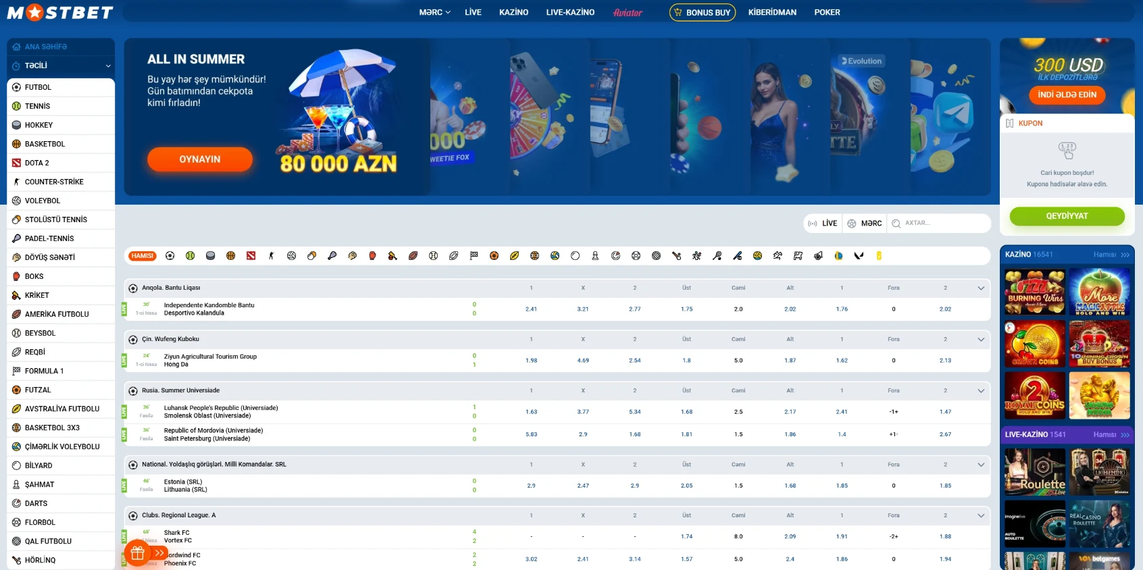
Task: Open Basketbol in the left sidebar
Action: [61, 144]
